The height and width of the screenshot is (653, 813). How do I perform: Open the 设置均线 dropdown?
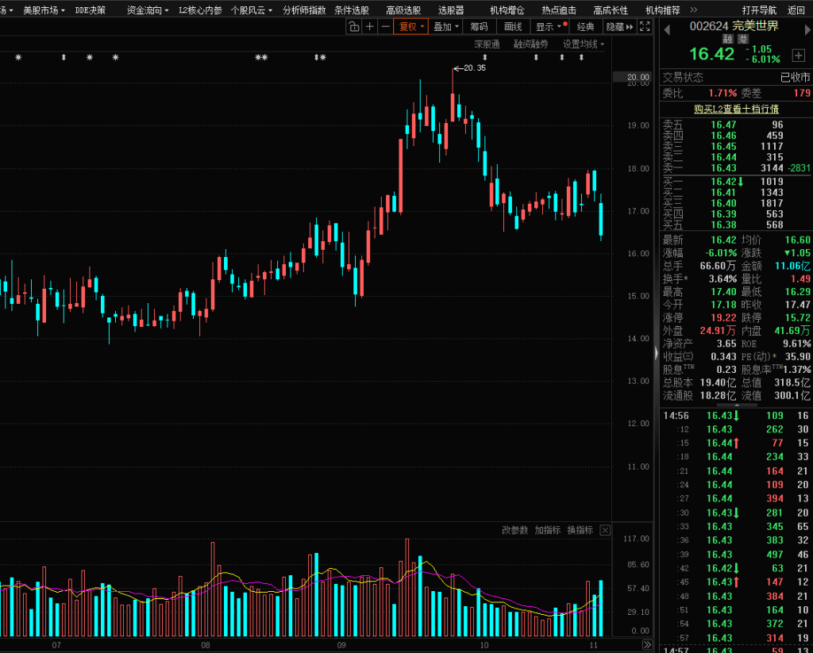tap(583, 44)
